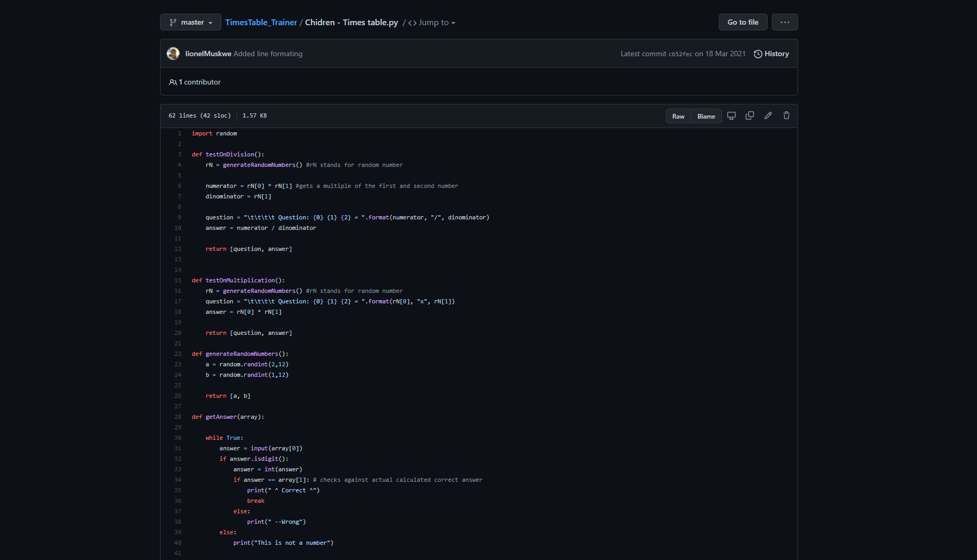Click 'def testOnMultiplication():' line
The width and height of the screenshot is (977, 560).
(238, 280)
